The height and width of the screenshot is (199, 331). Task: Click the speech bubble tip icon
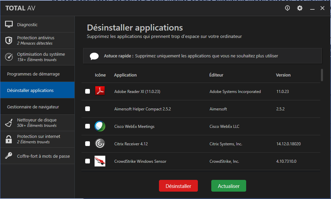[94, 56]
